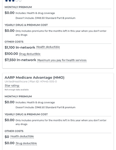Open Health deductible tooltip beside $0
Screen dimensions: 116x150
pyautogui.click(x=22, y=136)
